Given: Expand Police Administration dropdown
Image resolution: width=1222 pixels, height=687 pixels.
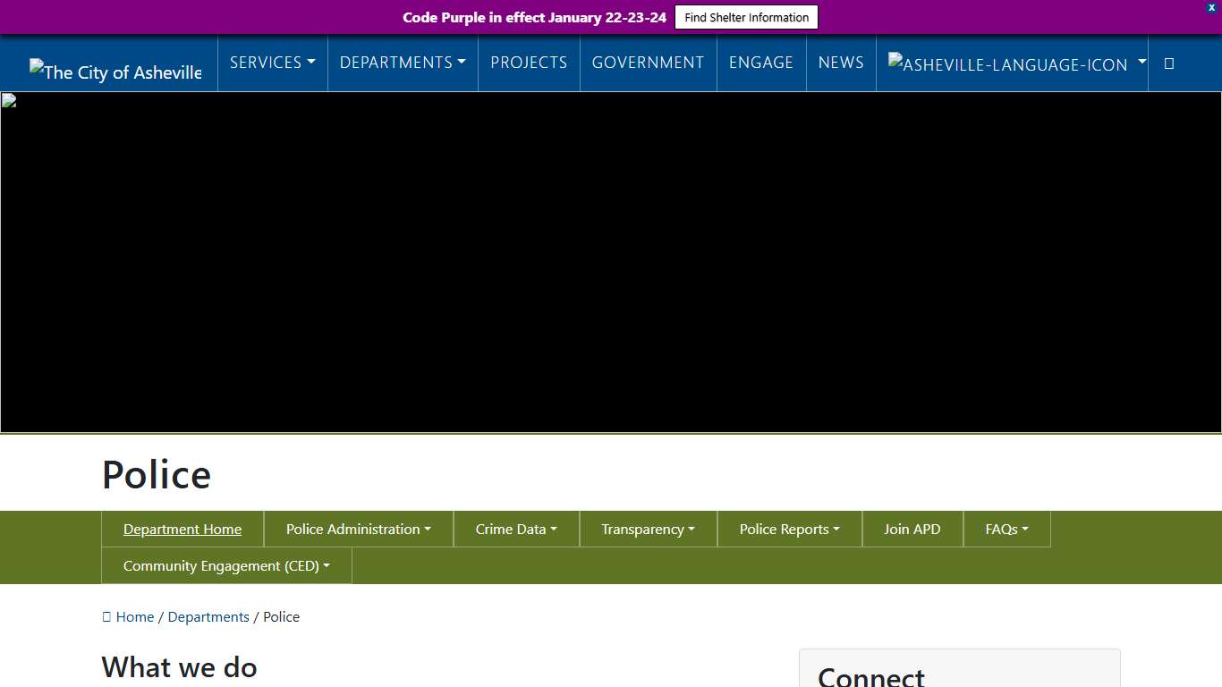Looking at the screenshot, I should [x=358, y=529].
